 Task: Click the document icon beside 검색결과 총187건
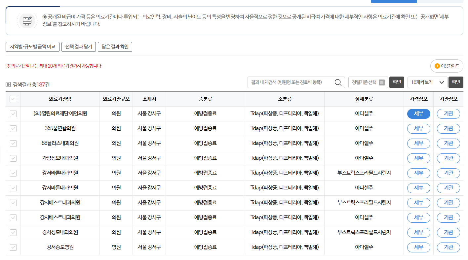click(x=8, y=84)
